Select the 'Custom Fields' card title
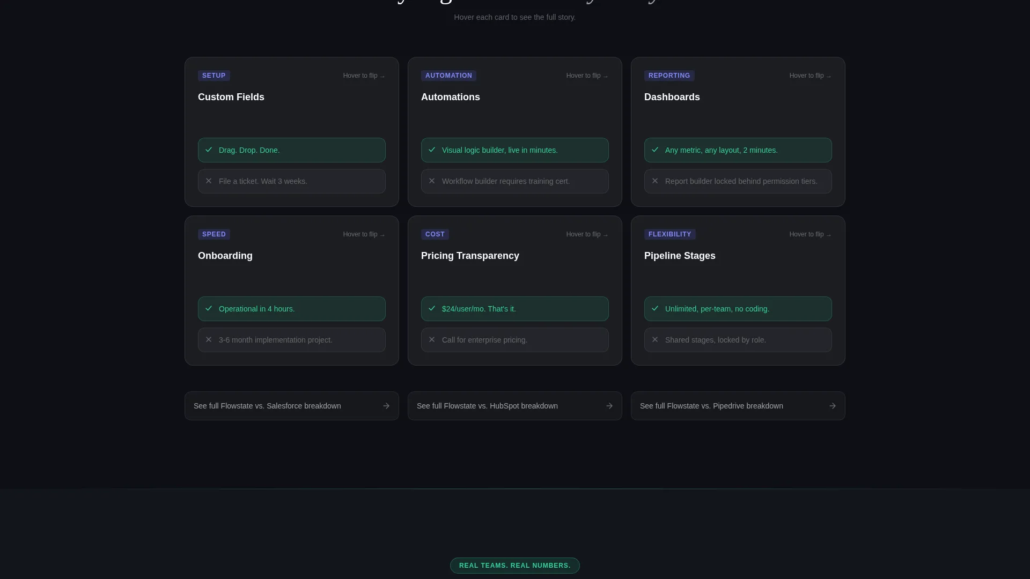Image resolution: width=1030 pixels, height=579 pixels. [231, 97]
